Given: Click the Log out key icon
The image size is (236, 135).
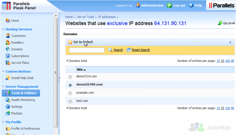Looking at the screenshot, I should pos(169,5).
